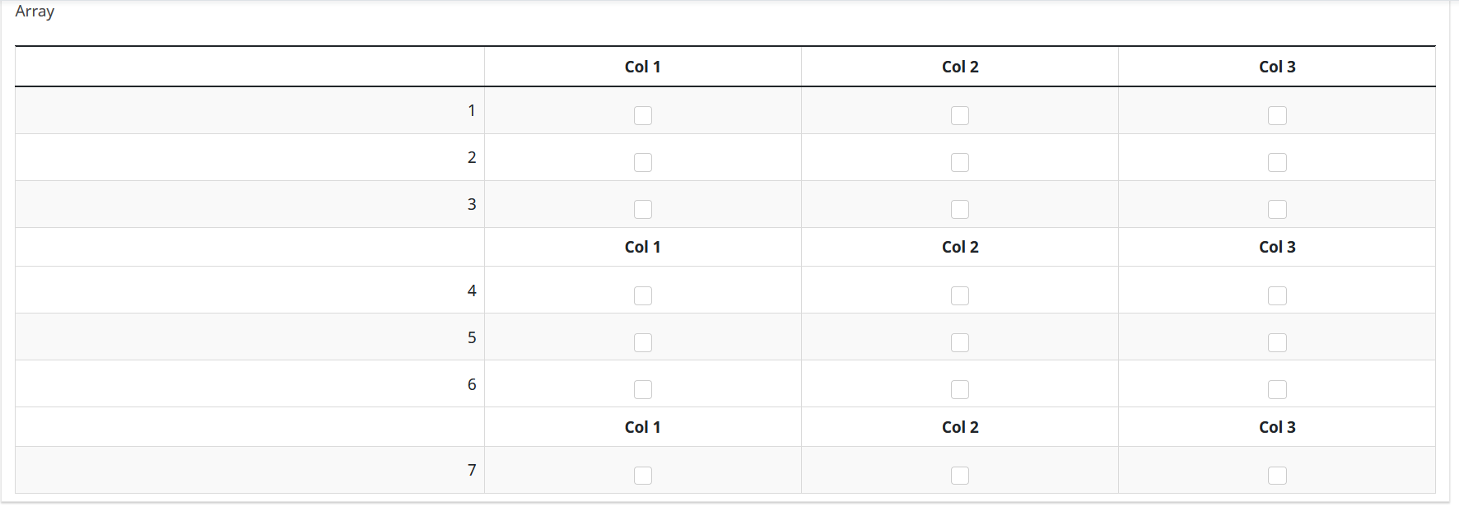Click the Array question title
Screen dimensions: 1459x511
click(35, 12)
